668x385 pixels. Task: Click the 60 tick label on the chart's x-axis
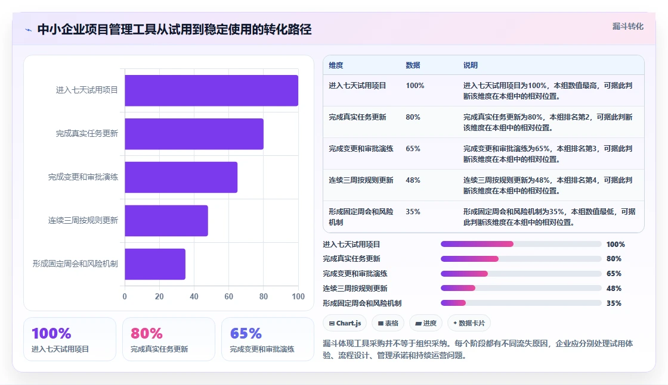pos(229,296)
